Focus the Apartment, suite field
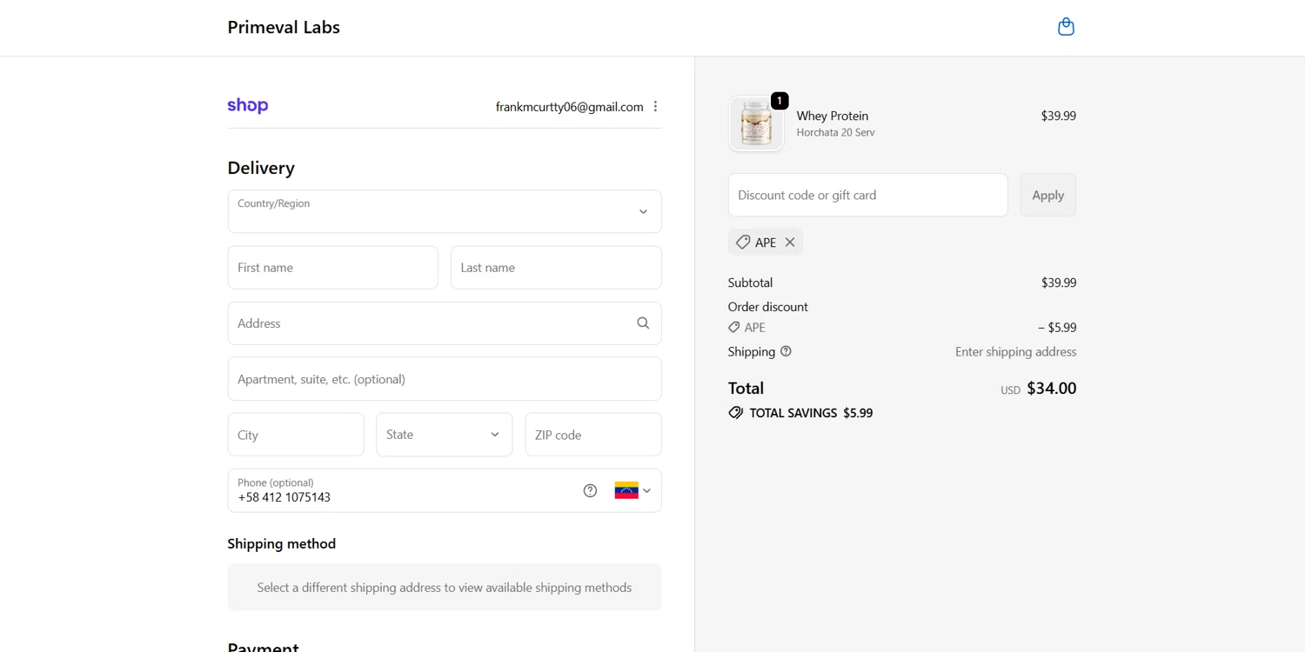Image resolution: width=1305 pixels, height=652 pixels. (445, 379)
